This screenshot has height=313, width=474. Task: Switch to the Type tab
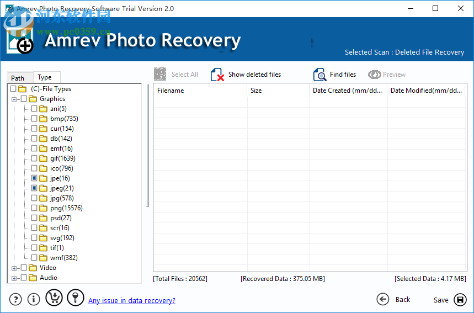(46, 77)
